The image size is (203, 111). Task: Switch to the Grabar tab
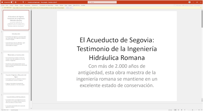[57, 5]
